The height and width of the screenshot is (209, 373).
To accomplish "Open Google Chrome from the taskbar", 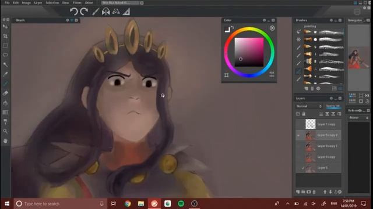I will tap(128, 204).
